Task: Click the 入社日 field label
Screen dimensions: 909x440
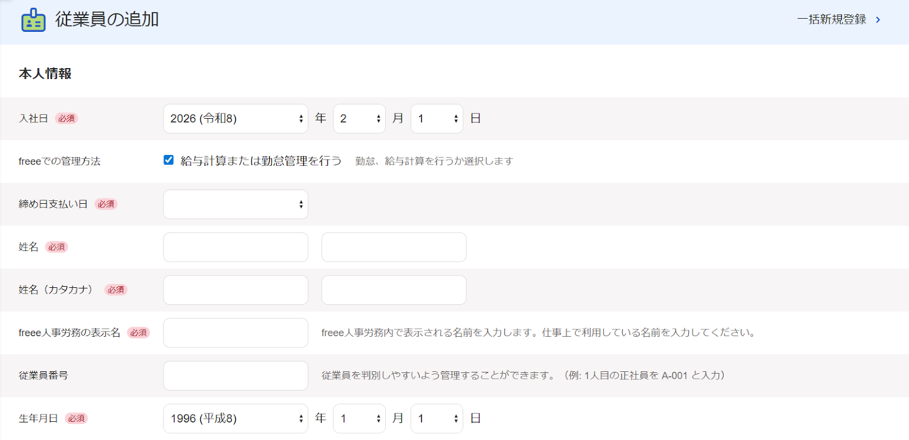Action: coord(34,119)
